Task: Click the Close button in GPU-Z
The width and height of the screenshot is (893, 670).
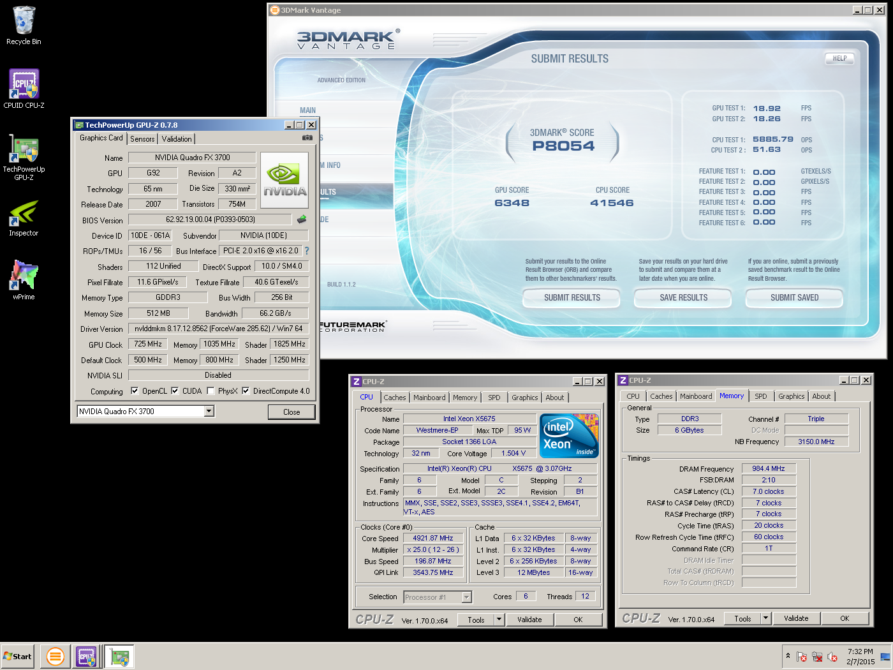Action: (292, 412)
